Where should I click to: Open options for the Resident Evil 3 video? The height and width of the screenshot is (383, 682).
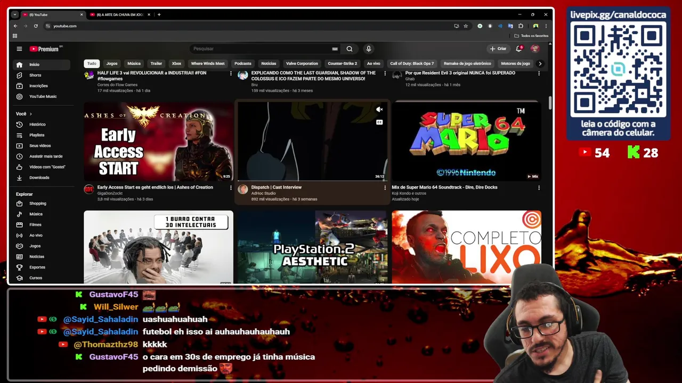point(539,73)
